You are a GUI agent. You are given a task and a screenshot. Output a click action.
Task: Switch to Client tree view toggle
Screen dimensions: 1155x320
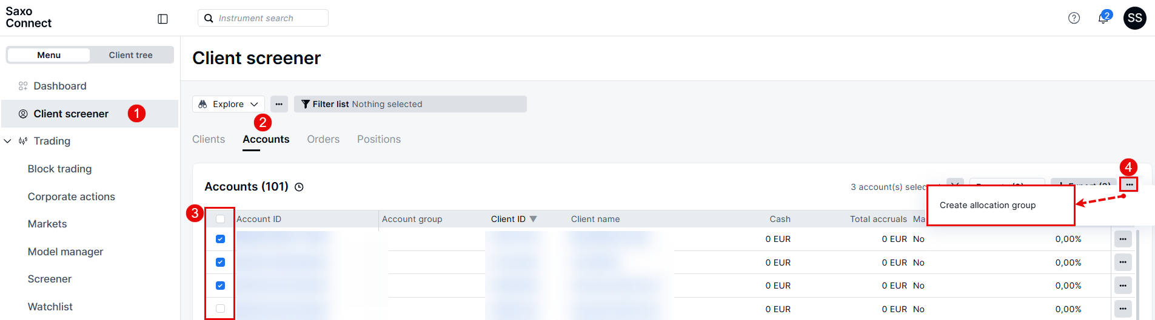(x=130, y=55)
